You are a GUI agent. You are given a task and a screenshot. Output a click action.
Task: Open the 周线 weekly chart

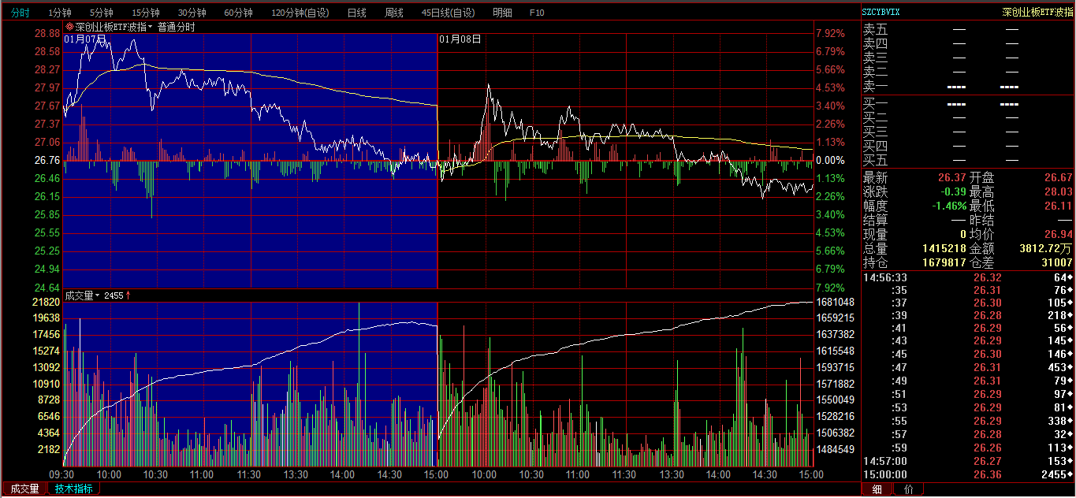click(x=393, y=13)
